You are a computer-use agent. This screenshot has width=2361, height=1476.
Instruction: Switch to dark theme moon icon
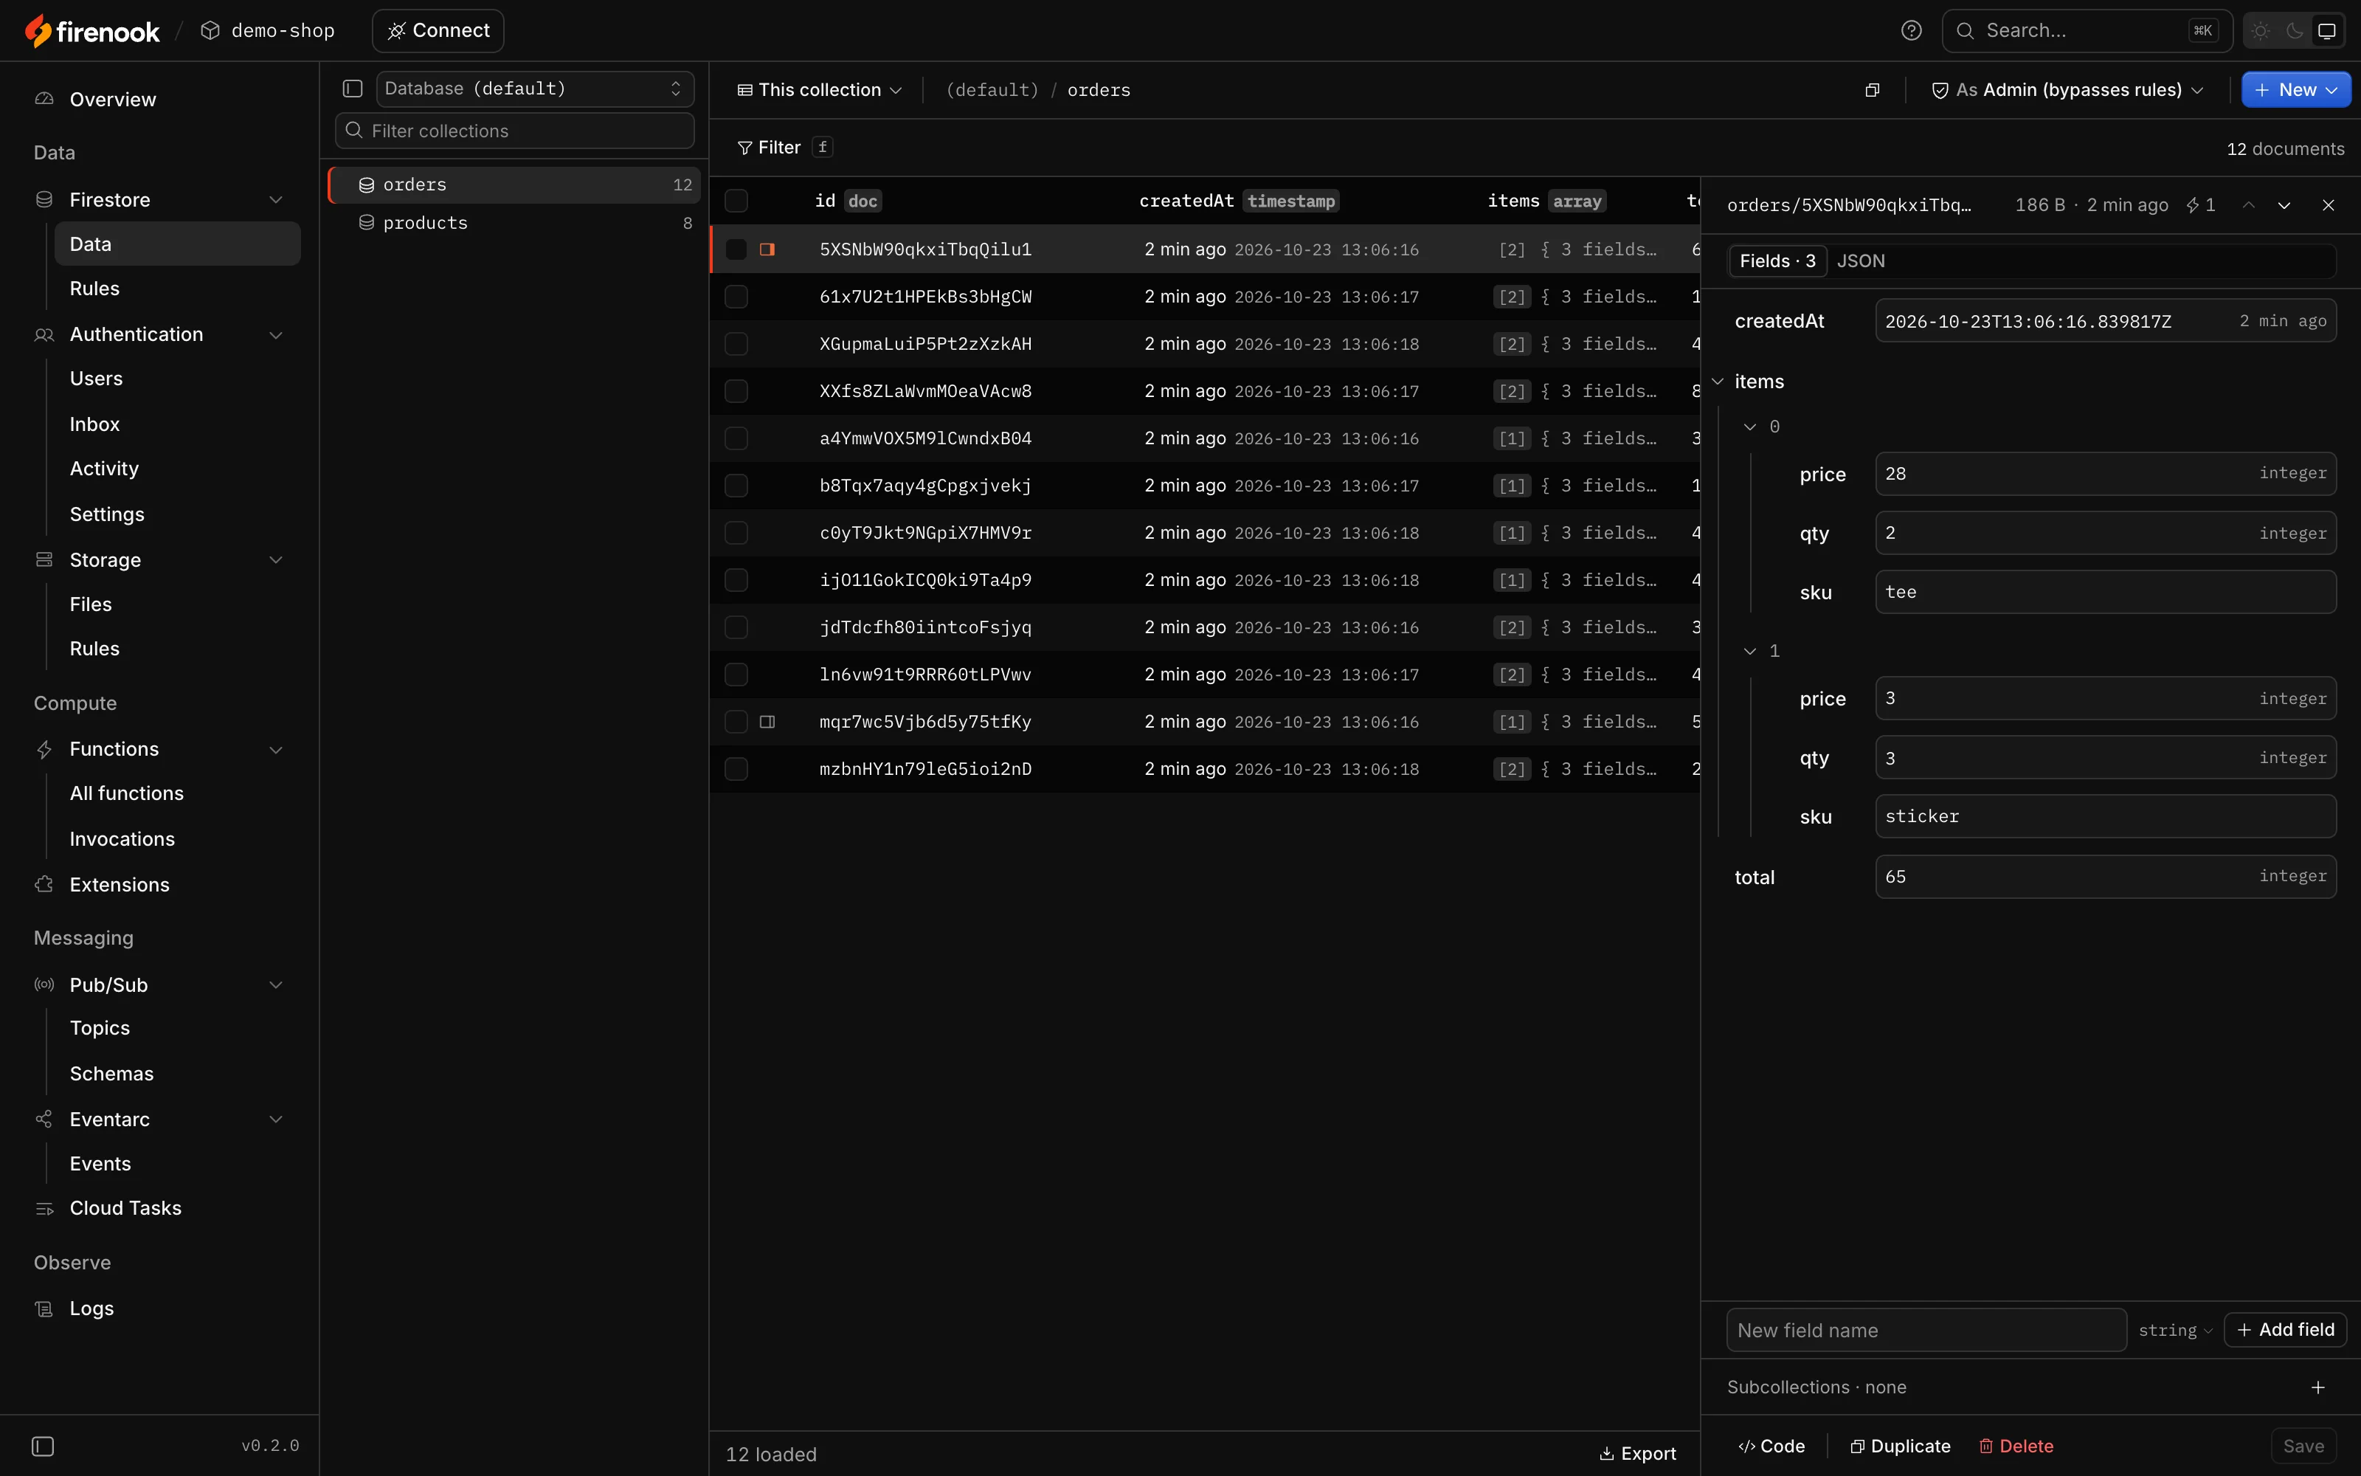pos(2295,31)
